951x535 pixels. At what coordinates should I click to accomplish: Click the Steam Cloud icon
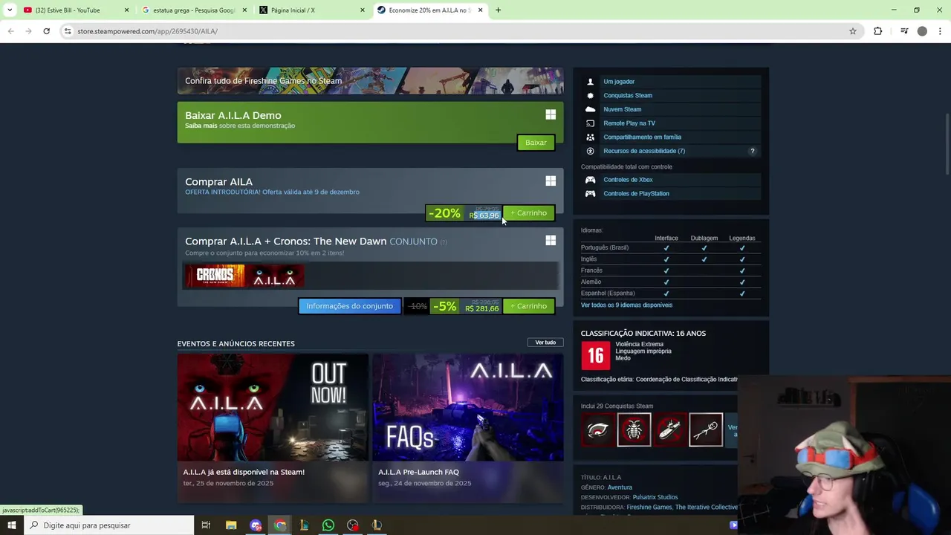[591, 109]
